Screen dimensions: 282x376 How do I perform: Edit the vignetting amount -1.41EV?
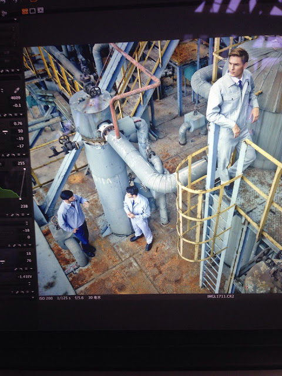pyautogui.click(x=25, y=277)
